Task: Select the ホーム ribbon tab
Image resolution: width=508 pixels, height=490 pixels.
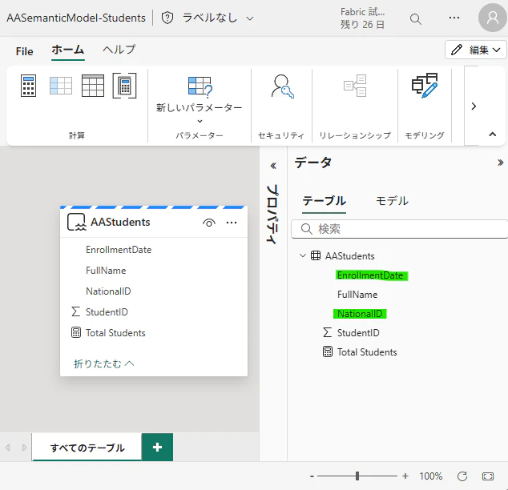Action: (x=68, y=50)
